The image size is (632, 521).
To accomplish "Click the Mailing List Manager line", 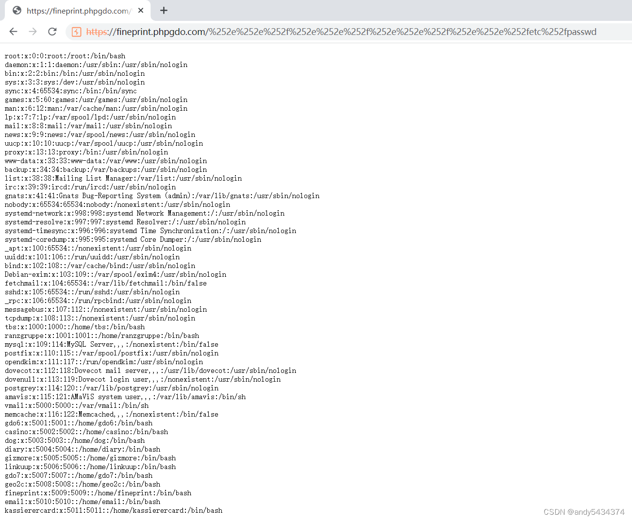I will point(123,178).
